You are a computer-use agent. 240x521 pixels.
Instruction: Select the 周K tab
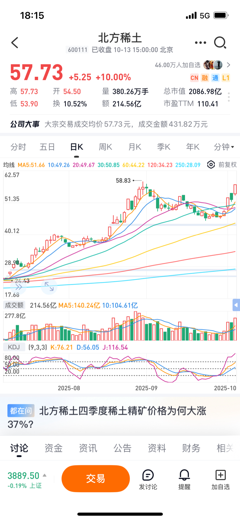tap(105, 147)
